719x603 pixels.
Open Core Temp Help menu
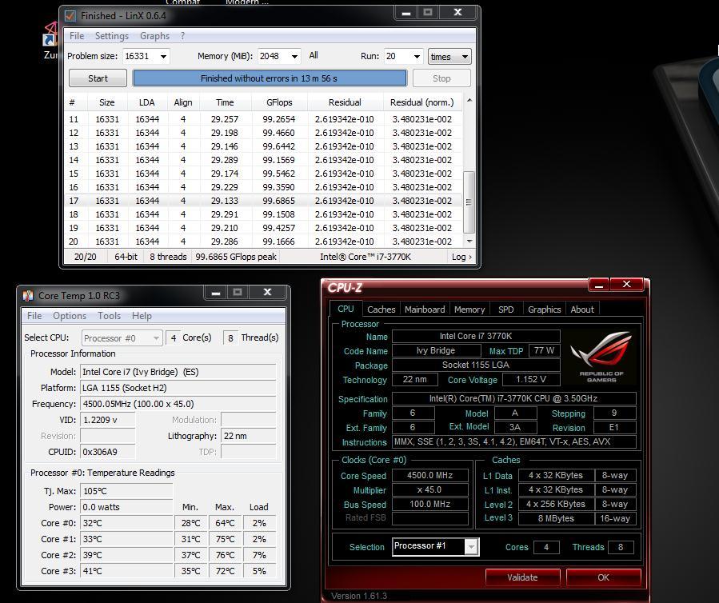point(142,316)
